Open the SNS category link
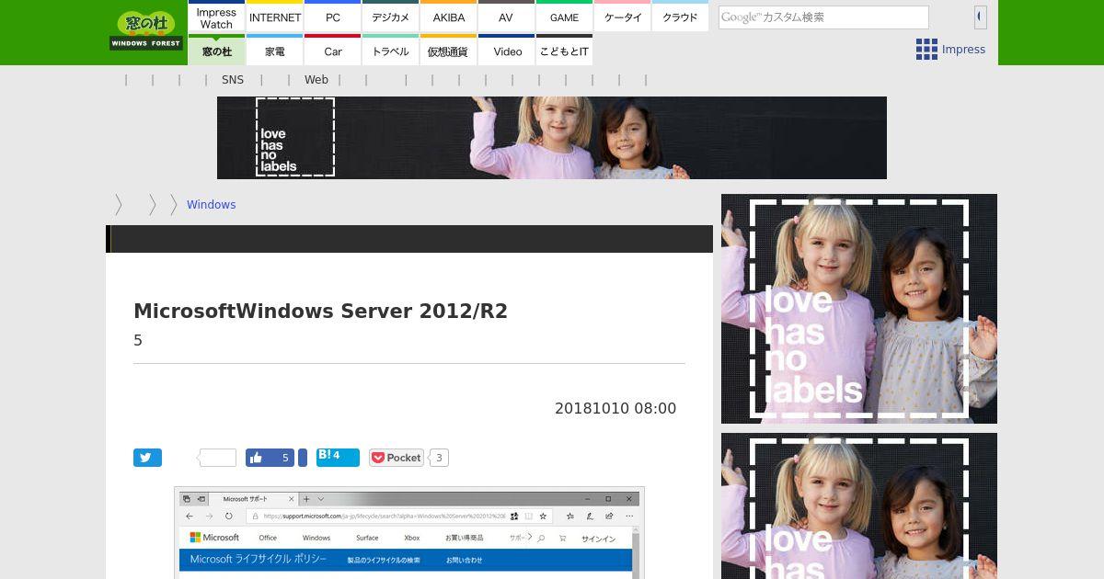The image size is (1104, 579). tap(233, 80)
